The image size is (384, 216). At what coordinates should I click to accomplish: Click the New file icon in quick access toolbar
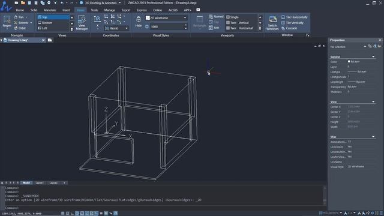coord(16,2)
